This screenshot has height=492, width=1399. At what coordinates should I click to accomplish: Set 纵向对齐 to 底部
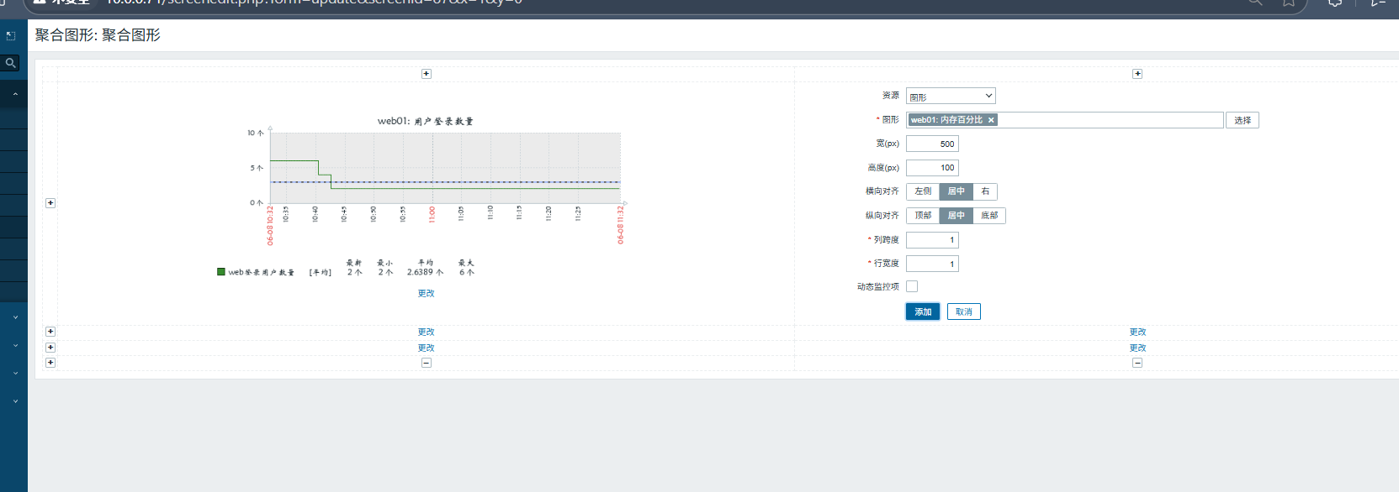pyautogui.click(x=989, y=216)
